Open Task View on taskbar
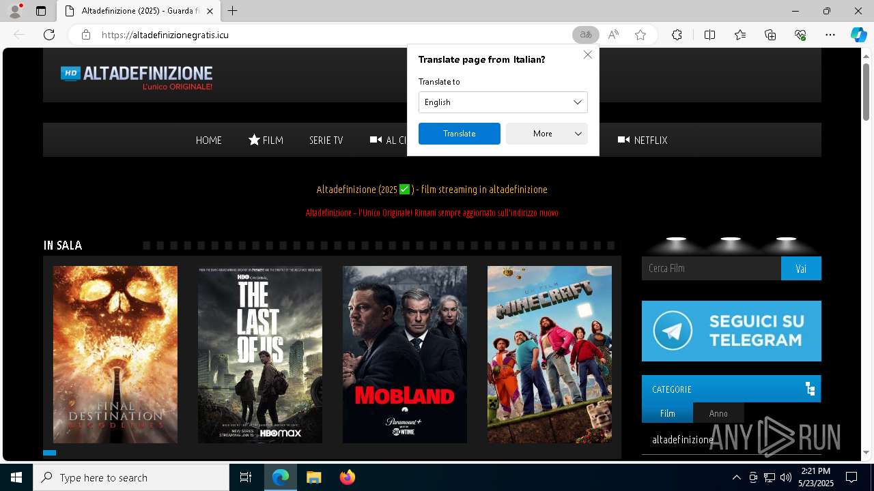 246,477
